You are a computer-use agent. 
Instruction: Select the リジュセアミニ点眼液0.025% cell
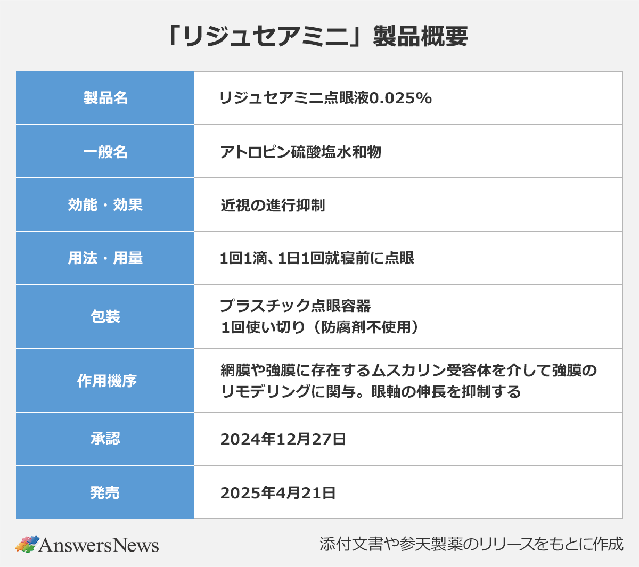pyautogui.click(x=408, y=98)
